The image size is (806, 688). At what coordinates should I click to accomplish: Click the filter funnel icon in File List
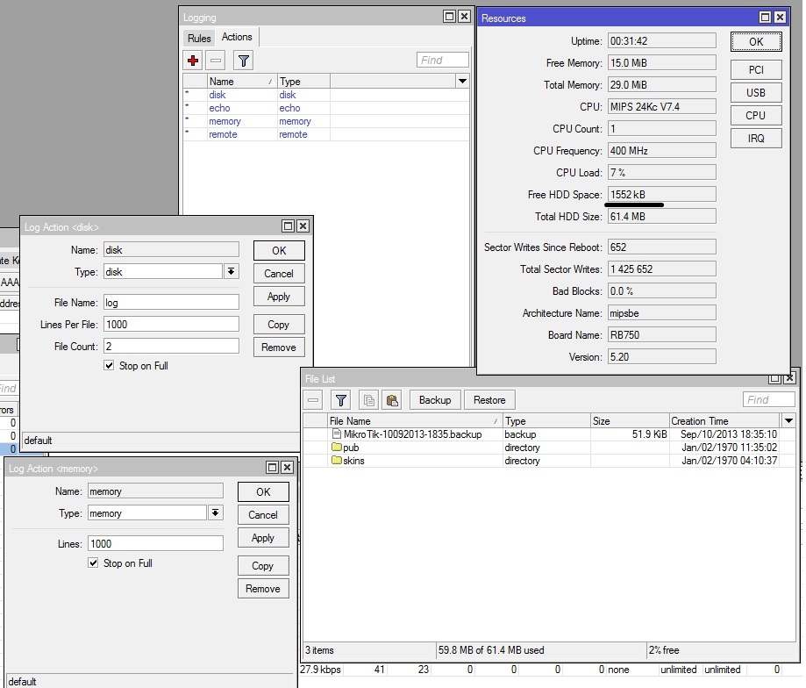pyautogui.click(x=341, y=400)
